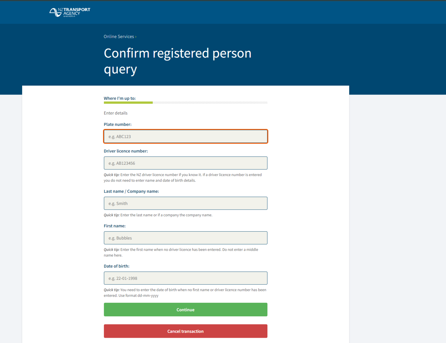446x343 pixels.
Task: Click the "First name:" label
Action: pyautogui.click(x=115, y=226)
